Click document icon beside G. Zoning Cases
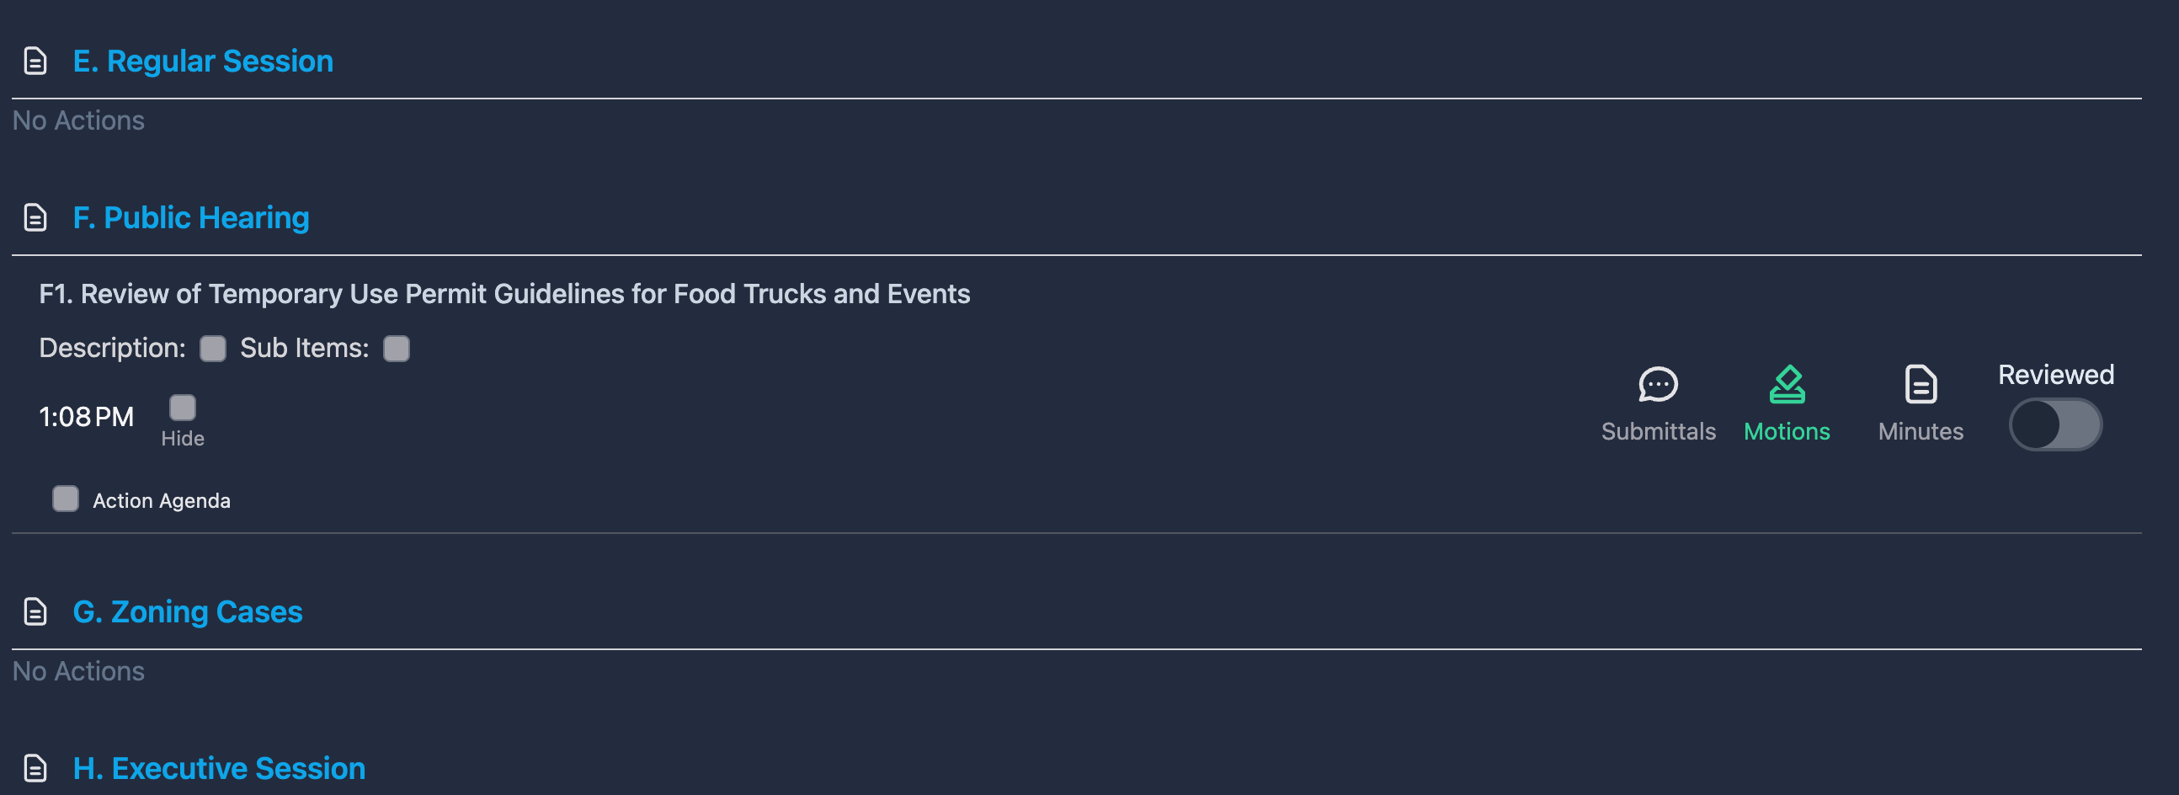2179x795 pixels. [35, 611]
